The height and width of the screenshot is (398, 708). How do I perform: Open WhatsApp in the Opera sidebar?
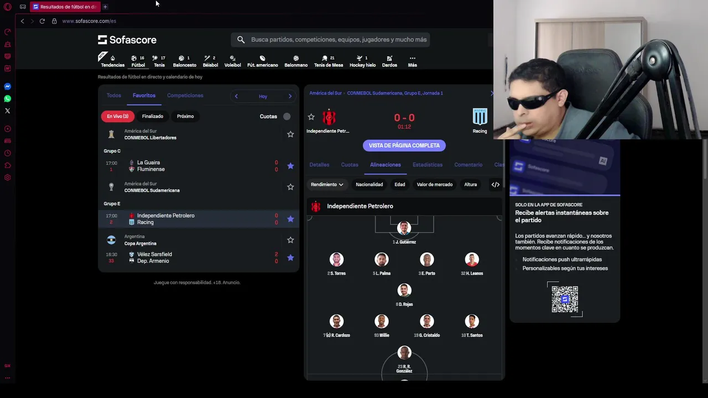coord(8,98)
